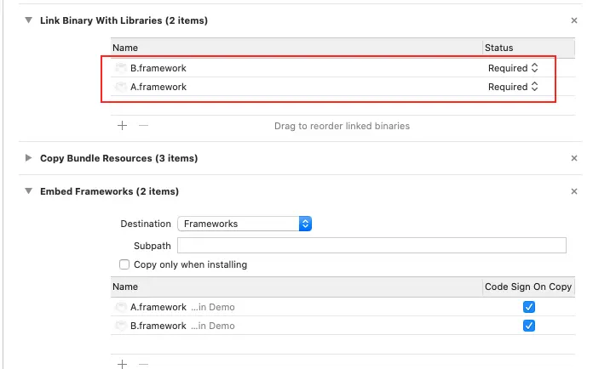Delete the Copy Bundle Resources phase
This screenshot has width=593, height=369.
pos(574,158)
